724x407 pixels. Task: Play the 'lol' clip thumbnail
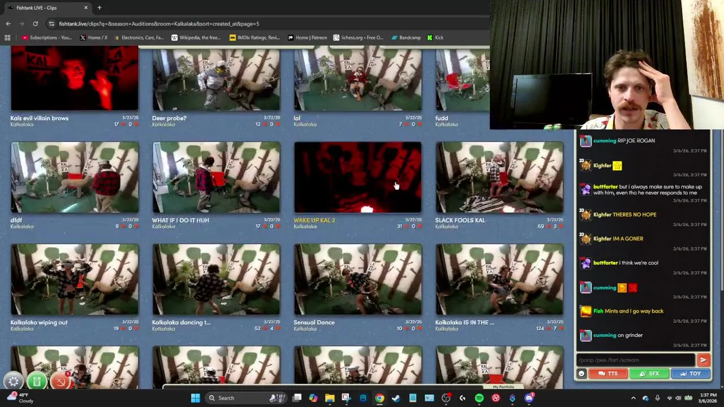point(357,79)
